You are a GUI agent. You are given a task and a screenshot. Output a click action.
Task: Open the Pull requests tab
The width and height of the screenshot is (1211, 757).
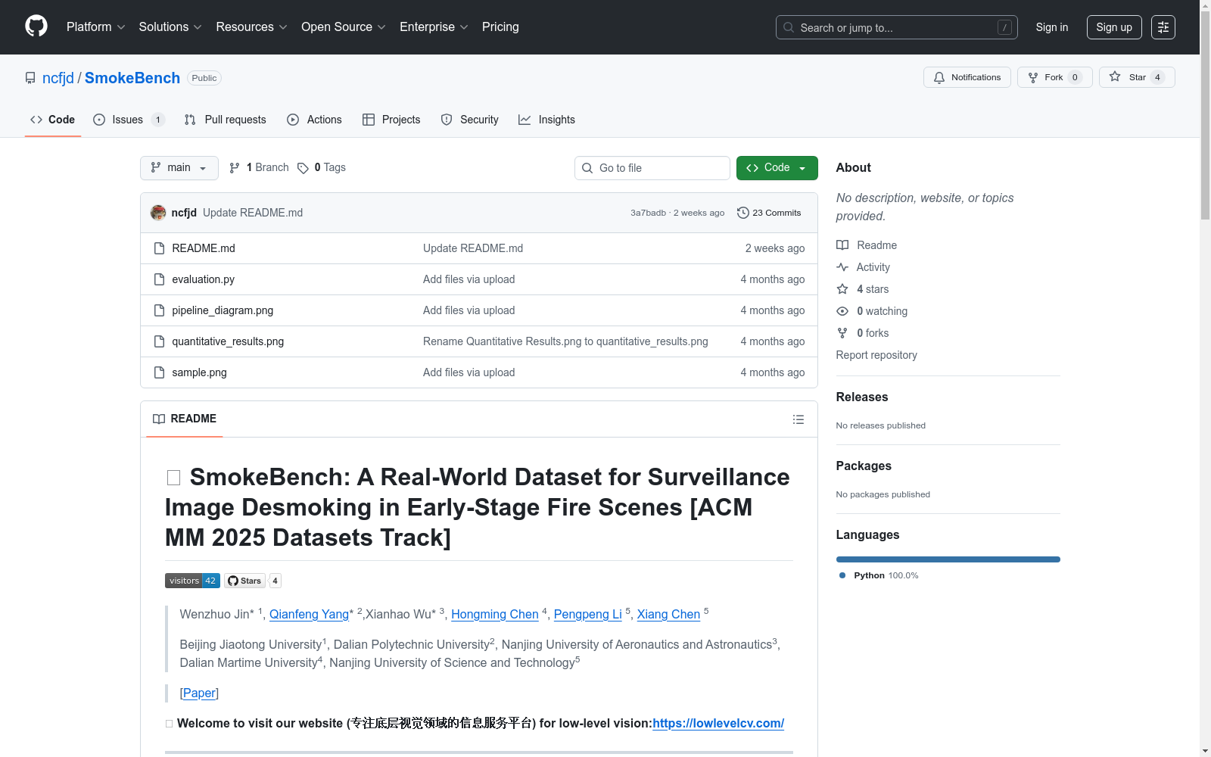tap(226, 120)
